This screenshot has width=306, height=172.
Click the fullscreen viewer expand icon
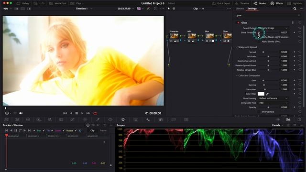[x=155, y=9]
